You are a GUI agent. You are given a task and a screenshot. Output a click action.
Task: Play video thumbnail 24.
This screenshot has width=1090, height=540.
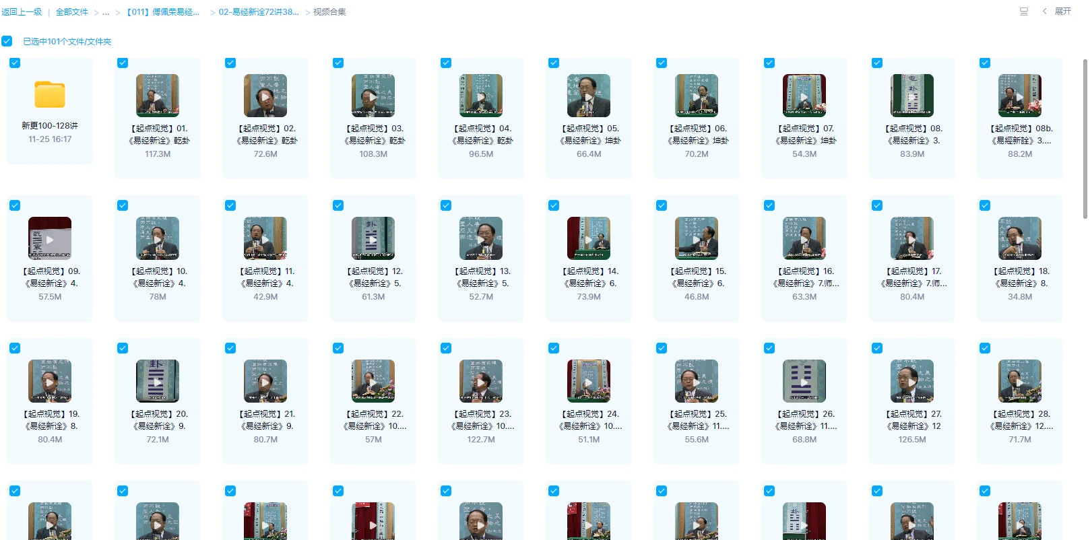point(589,381)
